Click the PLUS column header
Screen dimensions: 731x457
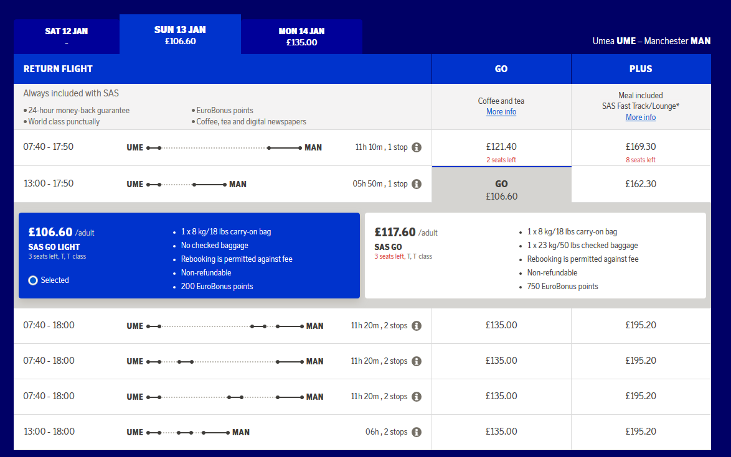tap(641, 69)
